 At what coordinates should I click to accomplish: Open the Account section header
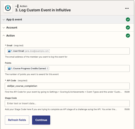click(67, 28)
